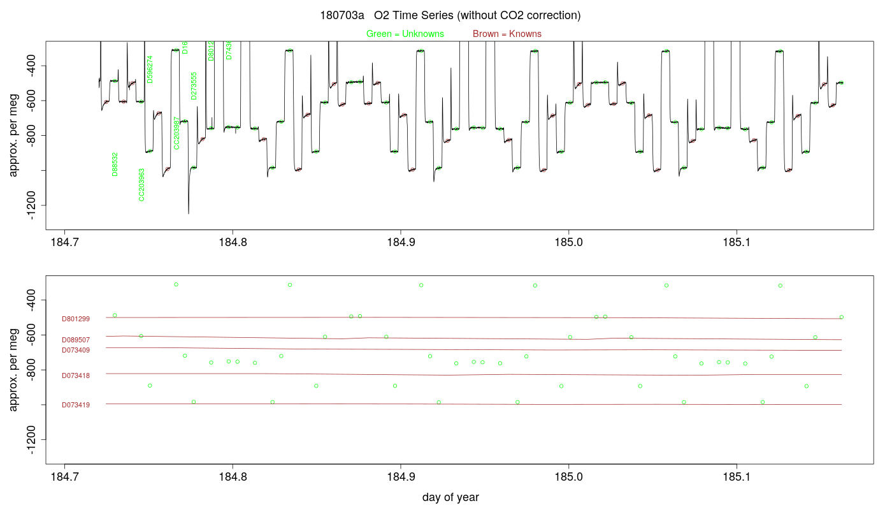
Task: Click the -400 y-tick label of upper plot
Action: pyautogui.click(x=32, y=66)
